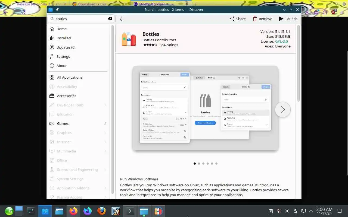Open the clock showing 3:00 AM
This screenshot has height=217, width=348.
tap(324, 211)
